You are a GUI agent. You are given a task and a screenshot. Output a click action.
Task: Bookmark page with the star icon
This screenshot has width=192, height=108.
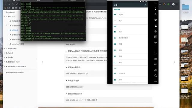tap(160, 4)
